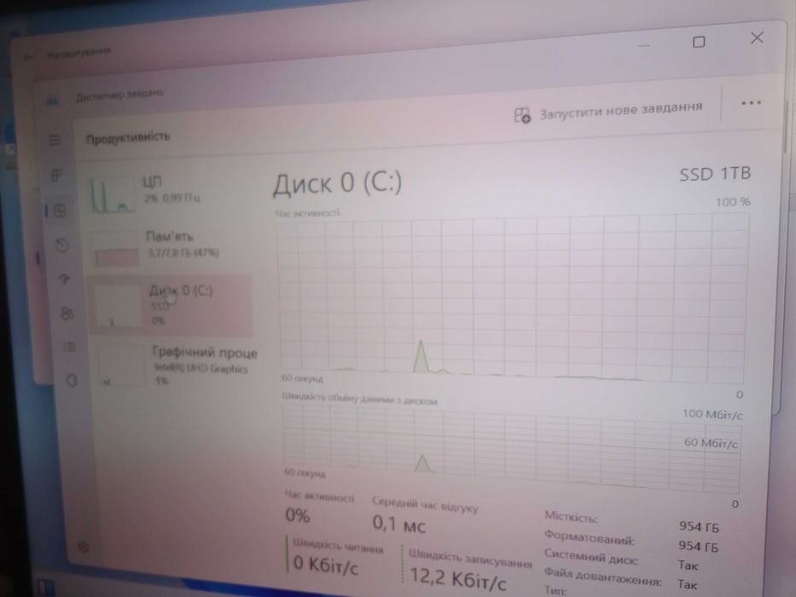The width and height of the screenshot is (796, 597).
Task: Click the disk active time graph
Action: 512,298
